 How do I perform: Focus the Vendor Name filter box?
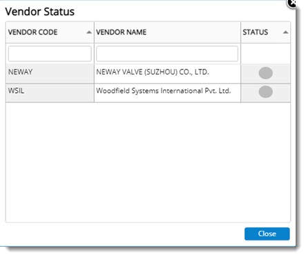tap(167, 54)
